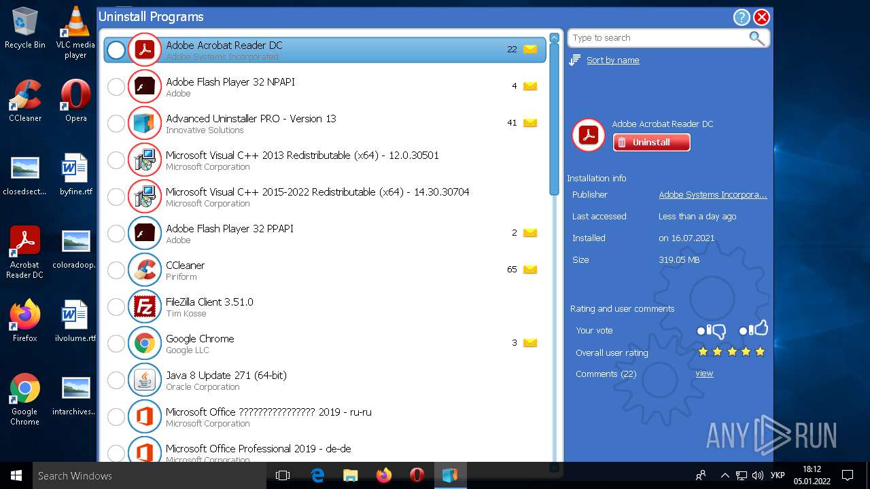The height and width of the screenshot is (489, 870).
Task: Click the Adobe Flash Player 32 NPAPI icon
Action: [144, 86]
